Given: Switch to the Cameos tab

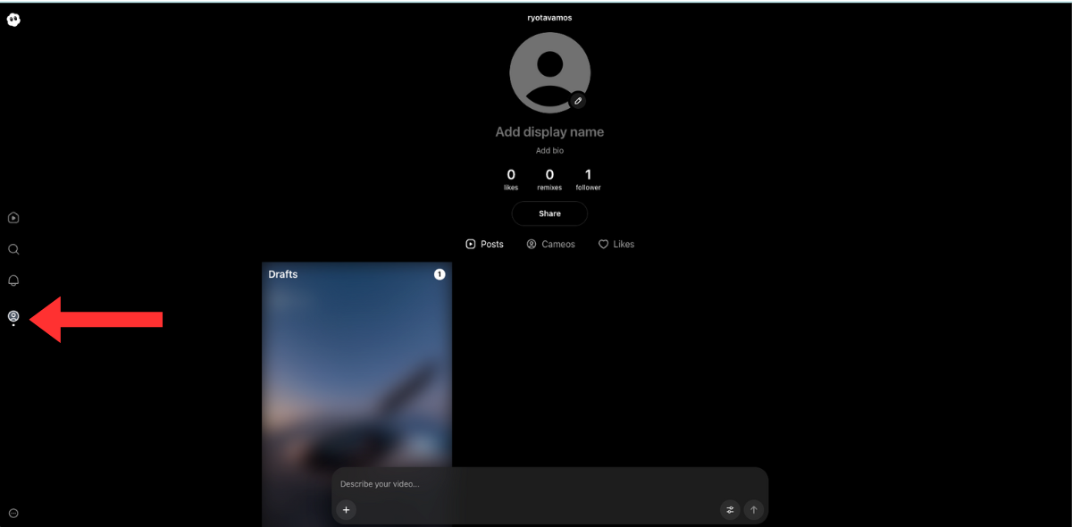Looking at the screenshot, I should (550, 244).
